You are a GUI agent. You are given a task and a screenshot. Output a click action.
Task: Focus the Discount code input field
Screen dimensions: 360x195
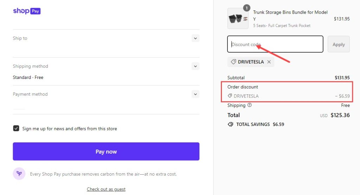[275, 44]
